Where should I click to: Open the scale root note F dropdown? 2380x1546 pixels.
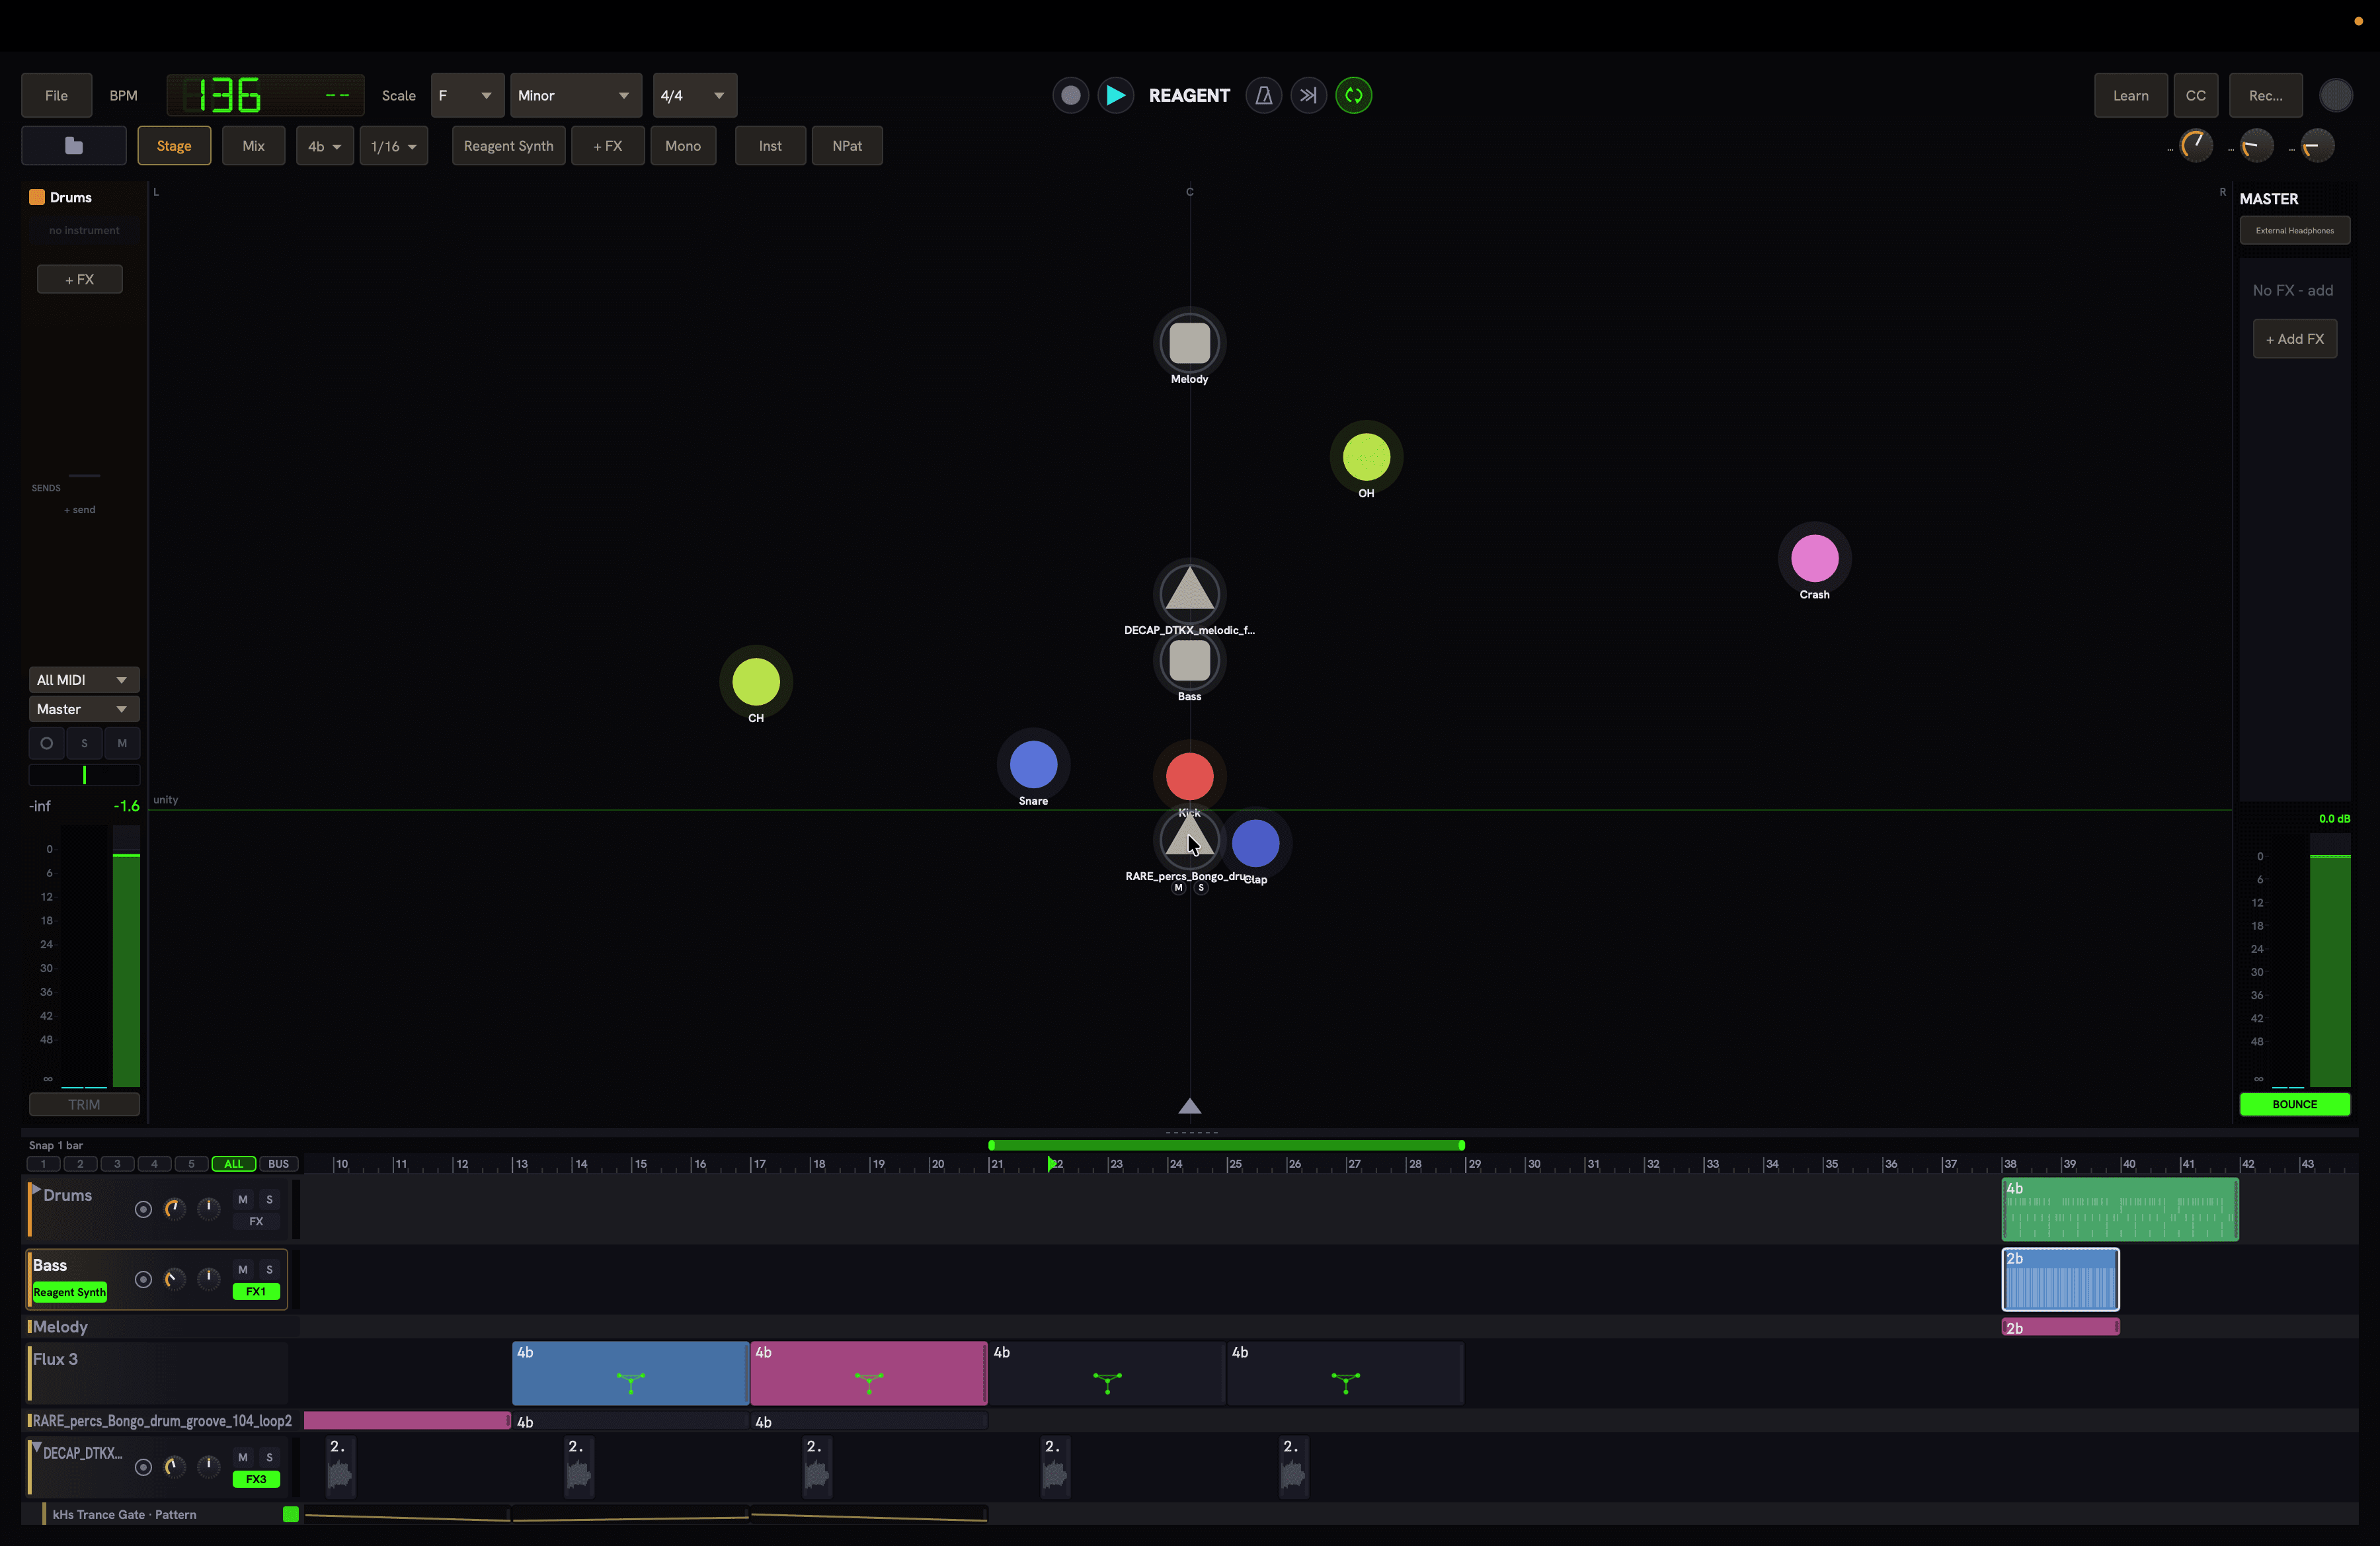point(467,96)
